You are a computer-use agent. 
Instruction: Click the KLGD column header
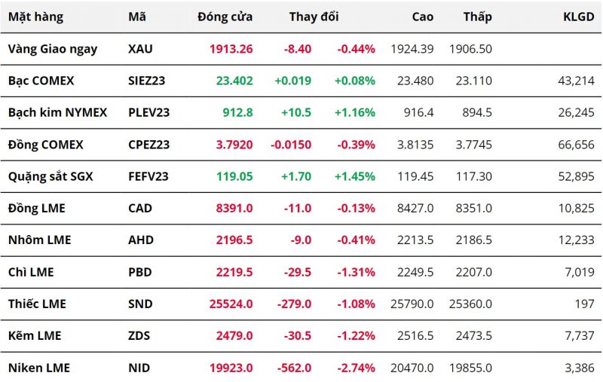point(579,17)
